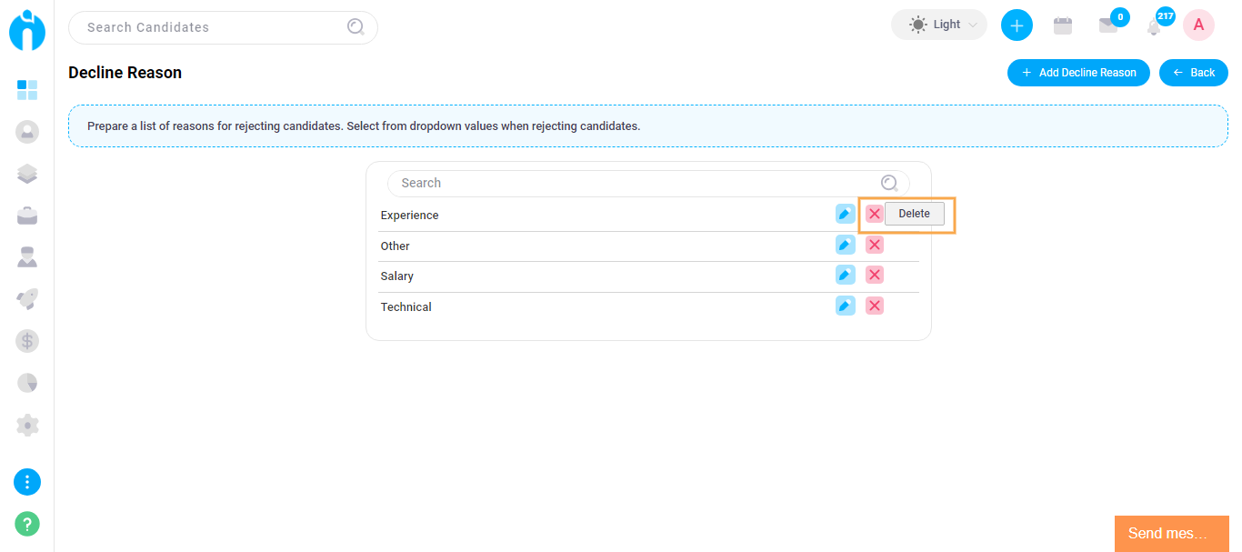
Task: Delete the Other decline reason
Action: point(874,245)
